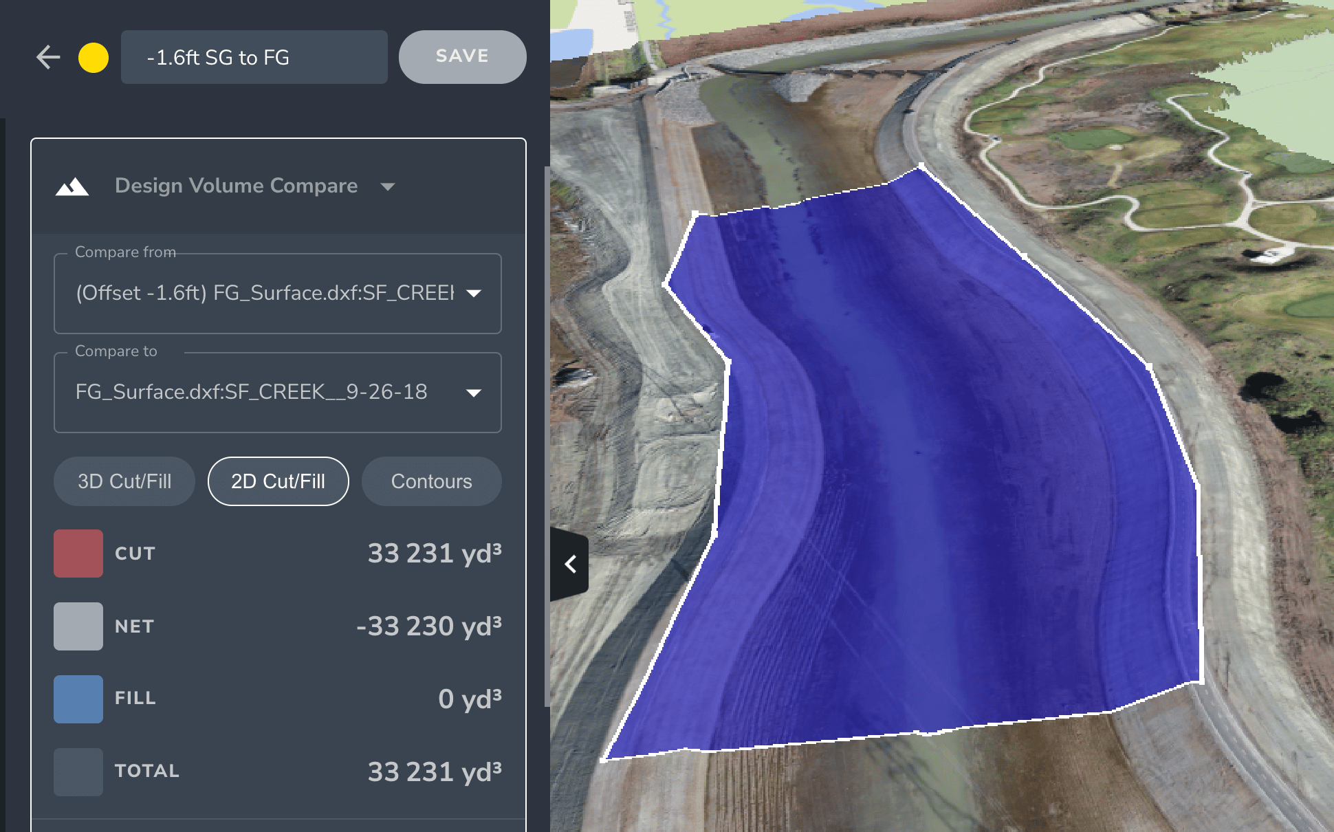The height and width of the screenshot is (832, 1334).
Task: Collapse the side panel with chevron arrow
Action: (x=570, y=565)
